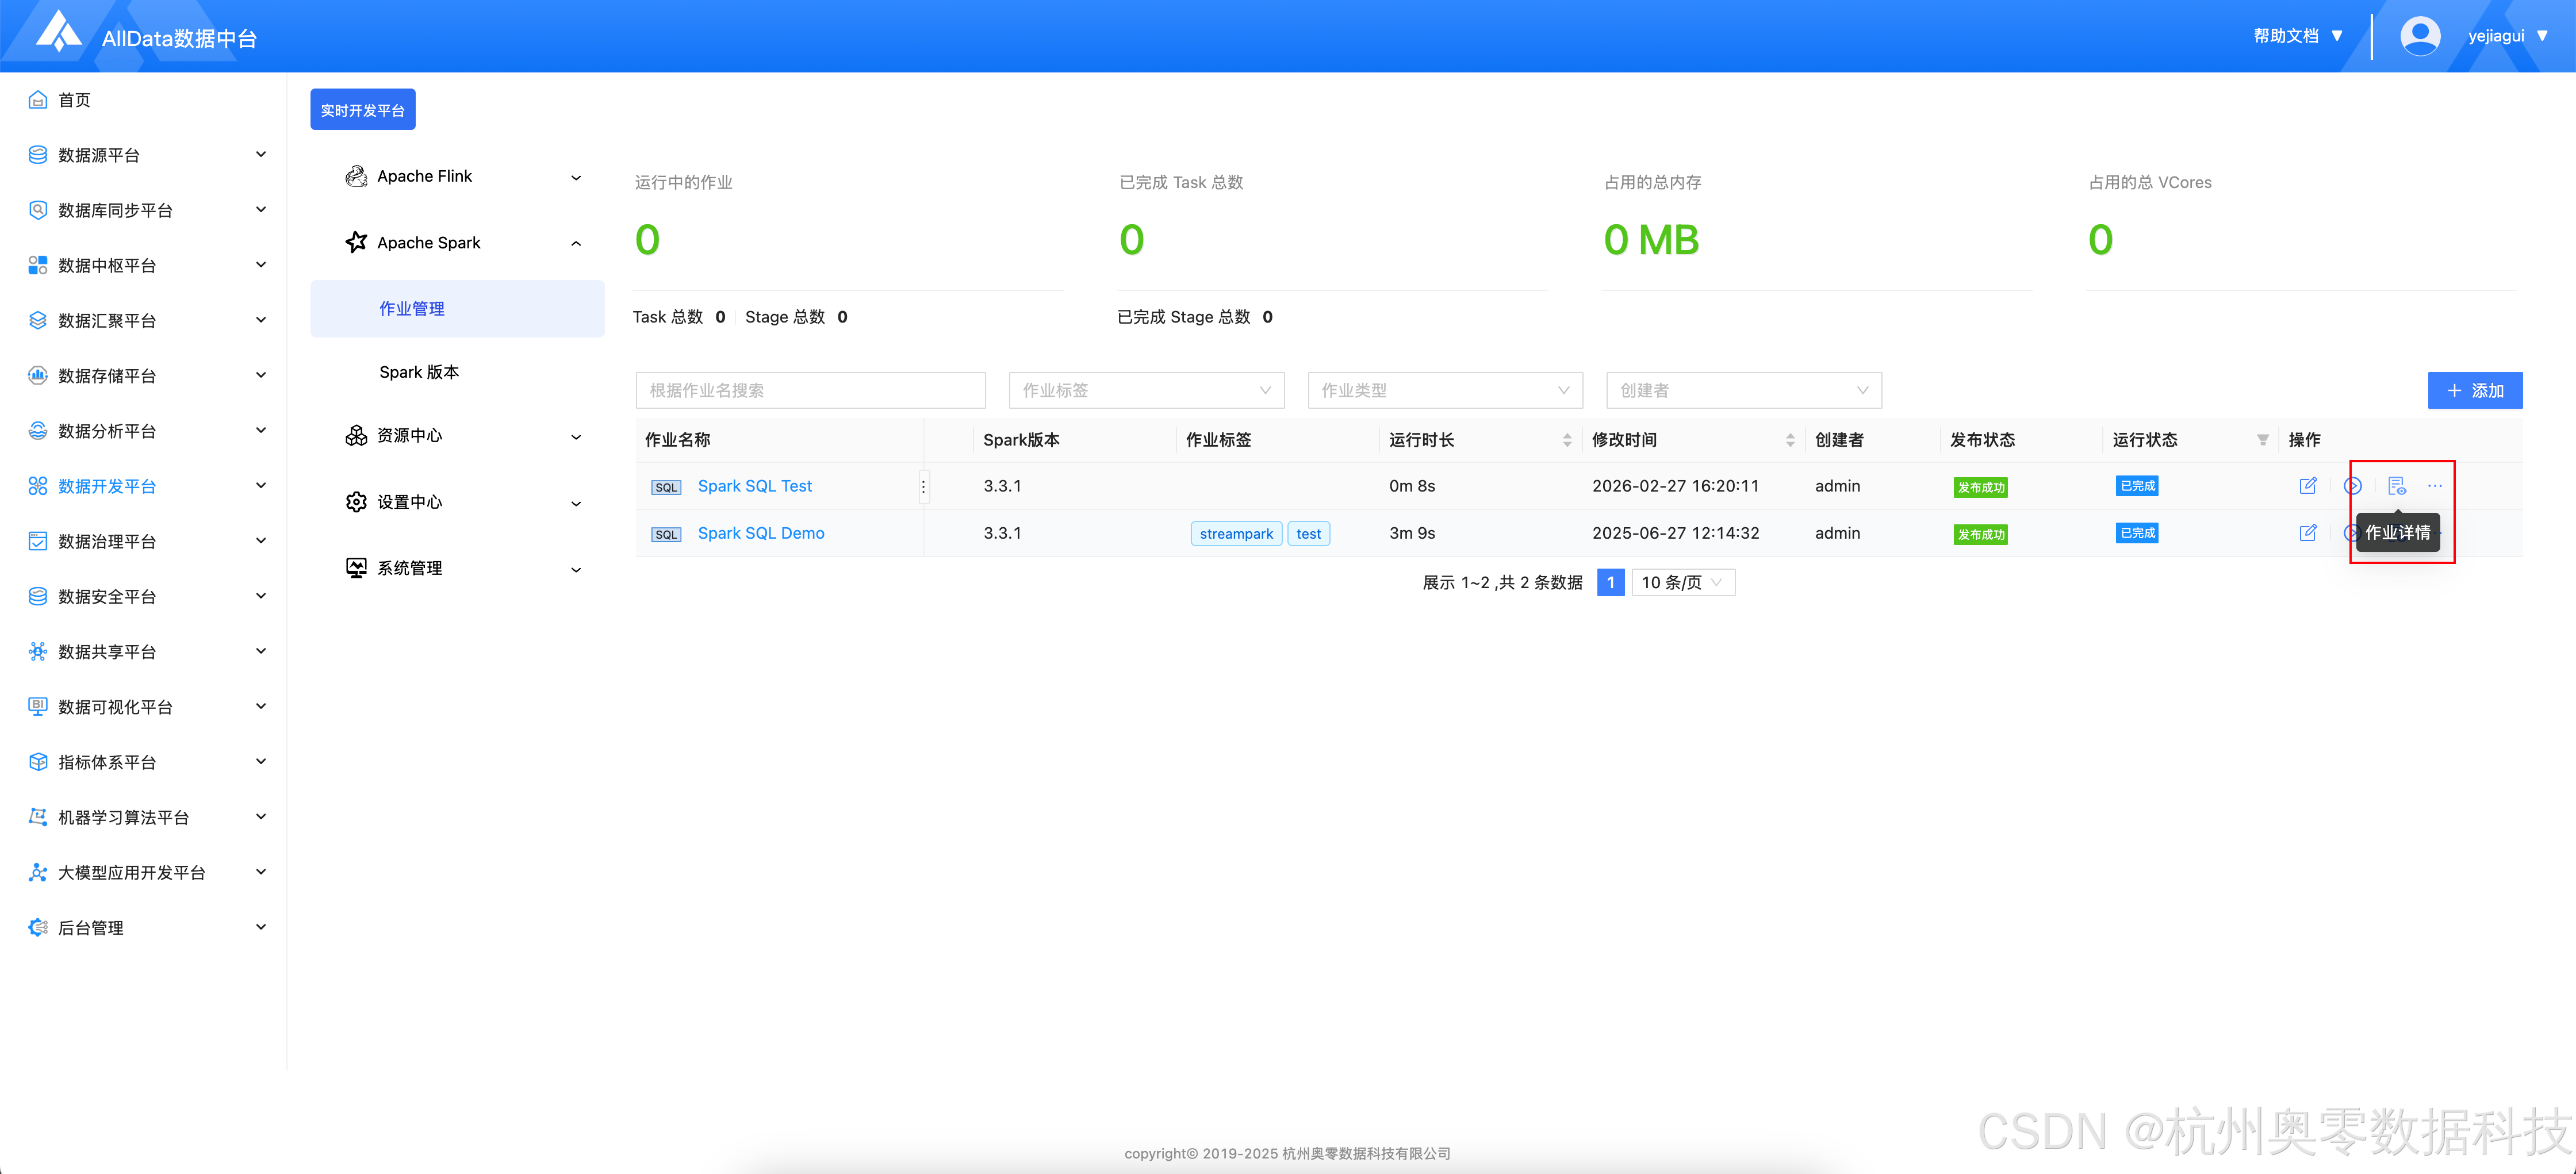Click the 运行状态 filter funnel icon

pyautogui.click(x=2263, y=440)
